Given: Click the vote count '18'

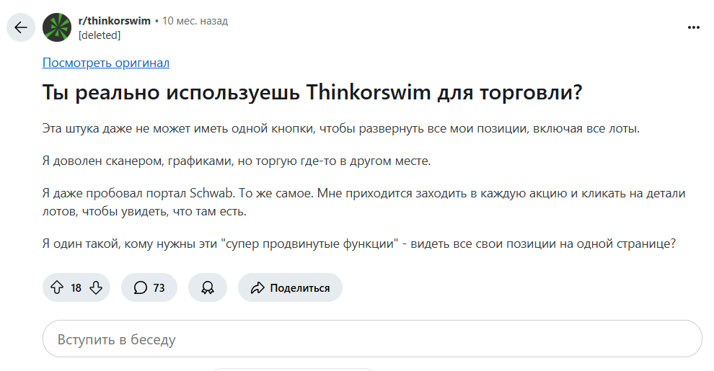Looking at the screenshot, I should click(x=76, y=288).
